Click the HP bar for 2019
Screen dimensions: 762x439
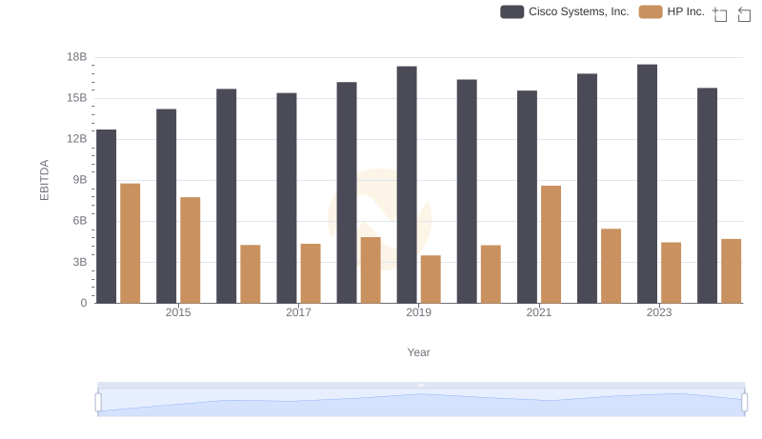(431, 279)
